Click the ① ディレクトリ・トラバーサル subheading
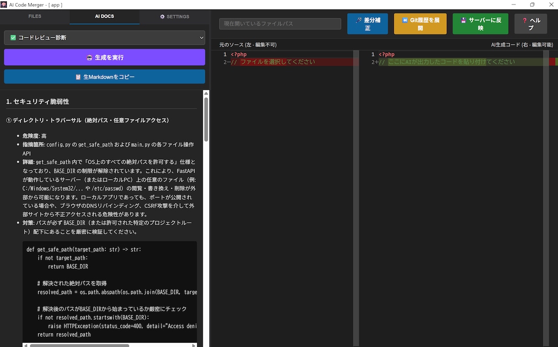 click(x=87, y=120)
